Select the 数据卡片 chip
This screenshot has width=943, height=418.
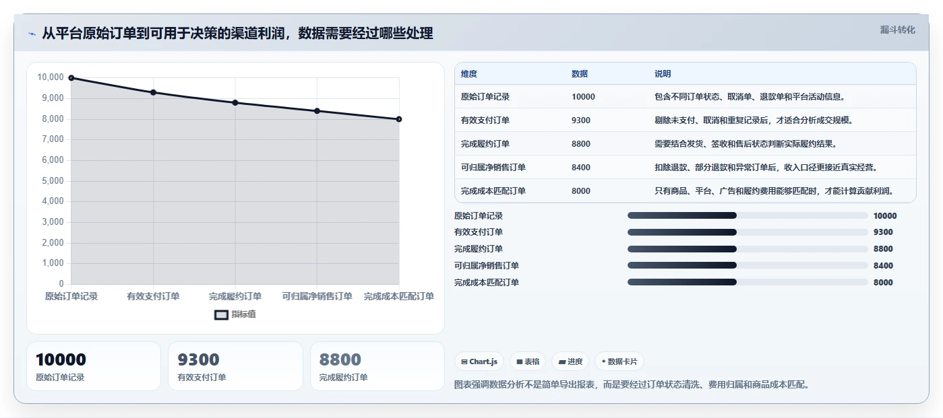click(x=619, y=361)
